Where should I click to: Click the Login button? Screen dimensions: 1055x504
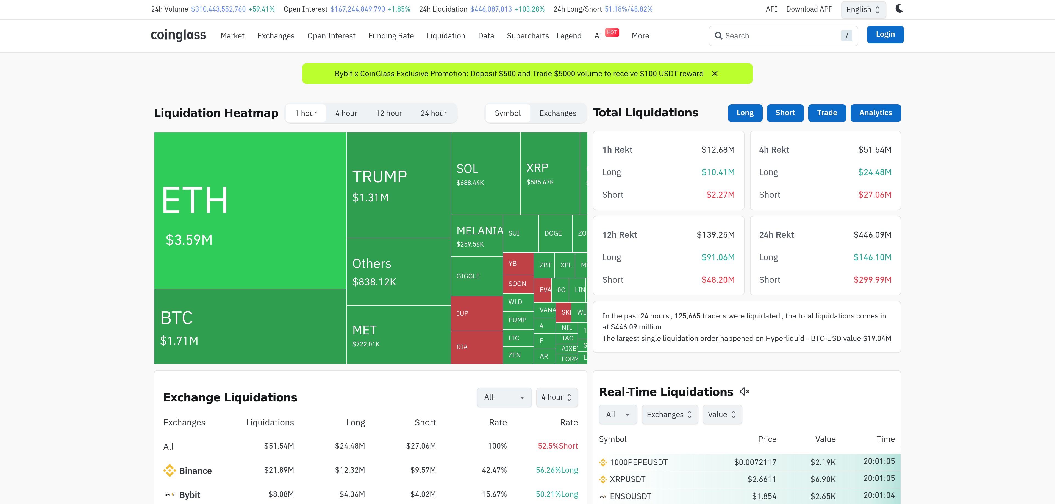885,35
